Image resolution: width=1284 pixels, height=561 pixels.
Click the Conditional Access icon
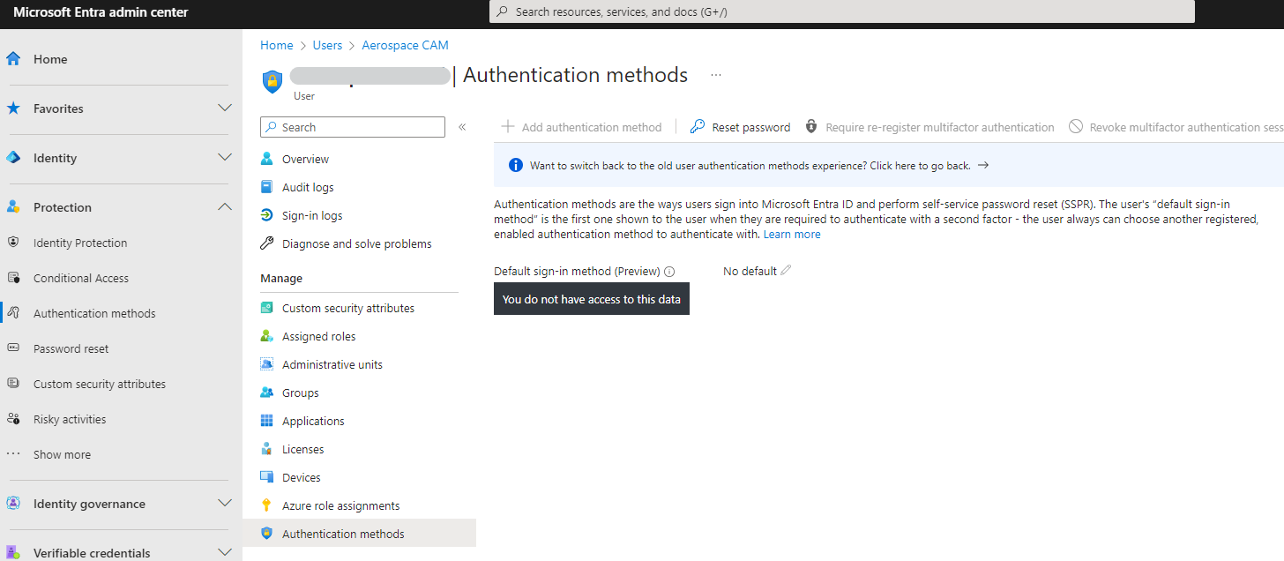pyautogui.click(x=13, y=278)
